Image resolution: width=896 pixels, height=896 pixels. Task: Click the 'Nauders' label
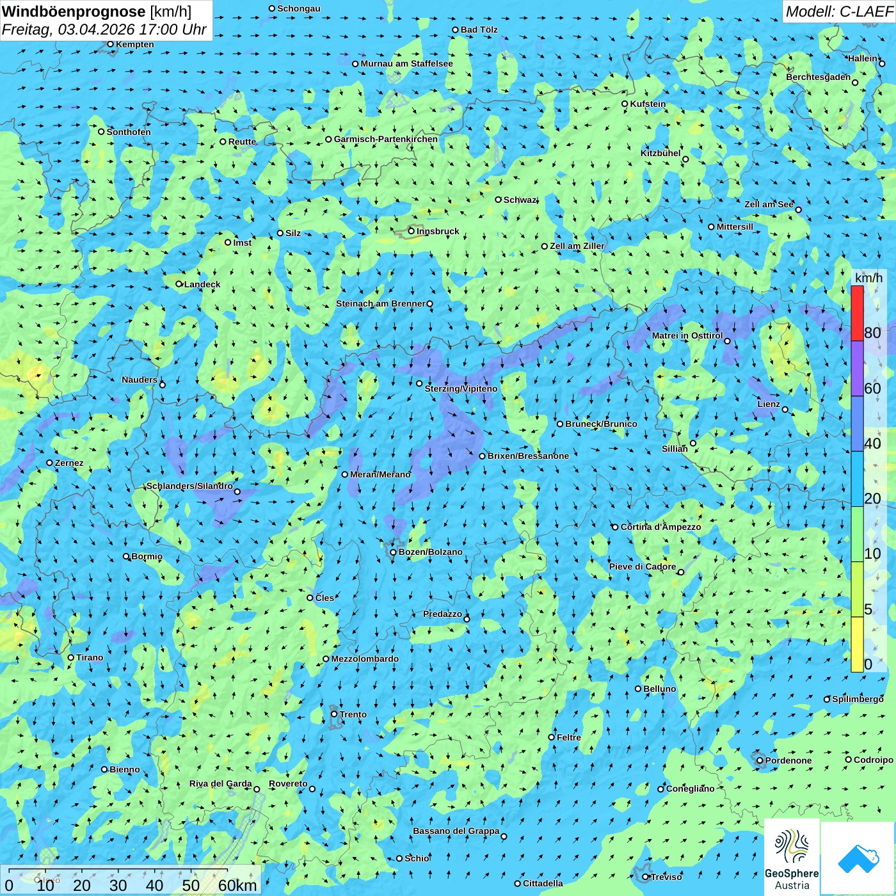(139, 380)
